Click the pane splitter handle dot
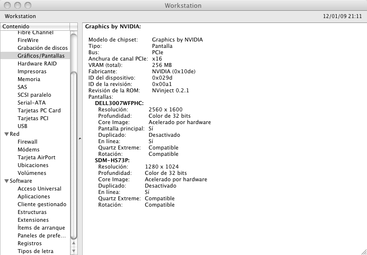 [x=80, y=139]
